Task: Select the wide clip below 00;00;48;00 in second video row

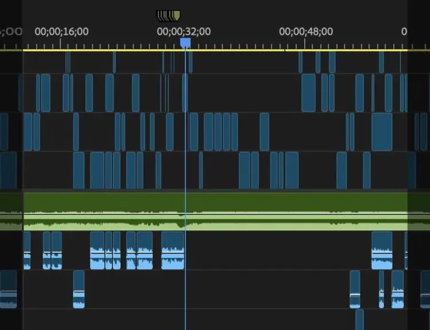Action: point(308,92)
